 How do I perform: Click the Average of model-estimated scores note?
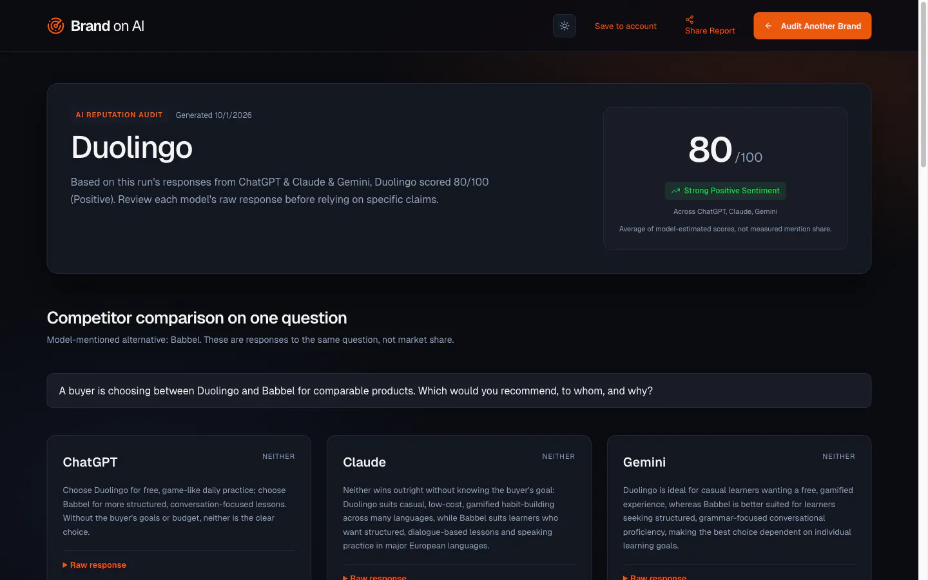coord(726,229)
